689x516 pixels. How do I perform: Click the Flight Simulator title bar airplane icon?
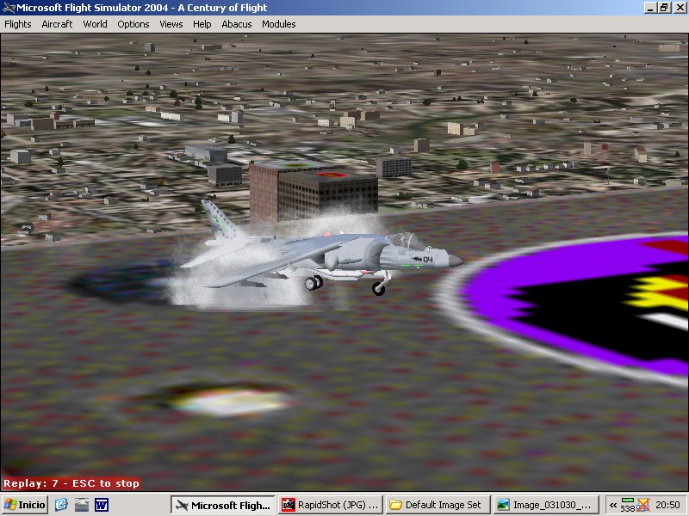tap(9, 8)
